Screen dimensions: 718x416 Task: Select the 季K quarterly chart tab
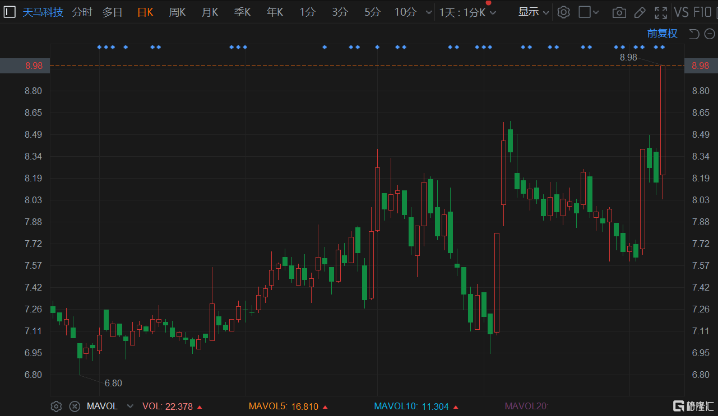click(243, 12)
